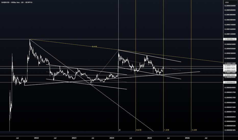Click the 0.000500000 price scale value
Screen dimensions: 238x140
click(230, 10)
